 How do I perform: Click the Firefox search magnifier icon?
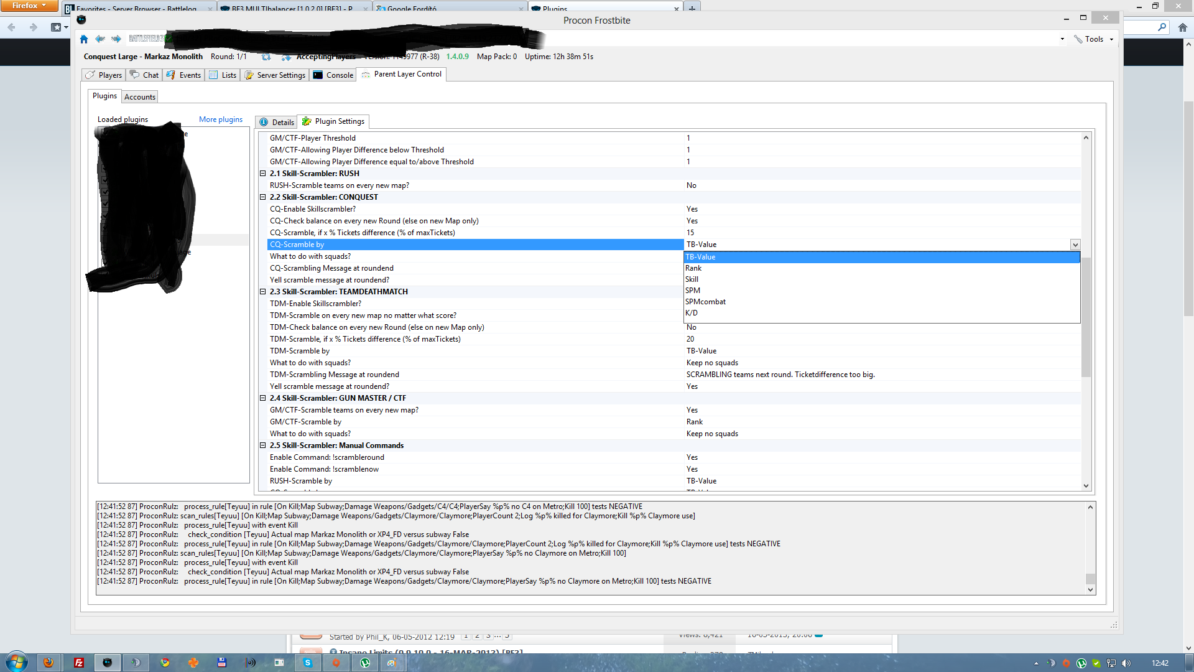(x=1162, y=27)
